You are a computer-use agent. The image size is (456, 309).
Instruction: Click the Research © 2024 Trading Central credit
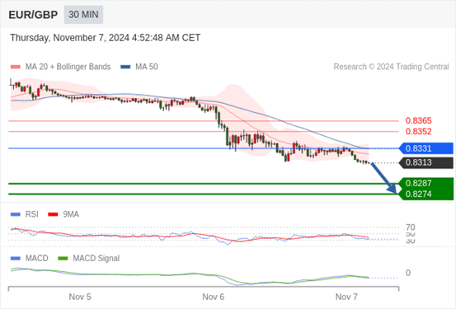[x=391, y=67]
